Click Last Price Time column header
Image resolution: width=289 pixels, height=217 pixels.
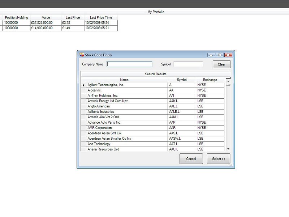point(101,17)
